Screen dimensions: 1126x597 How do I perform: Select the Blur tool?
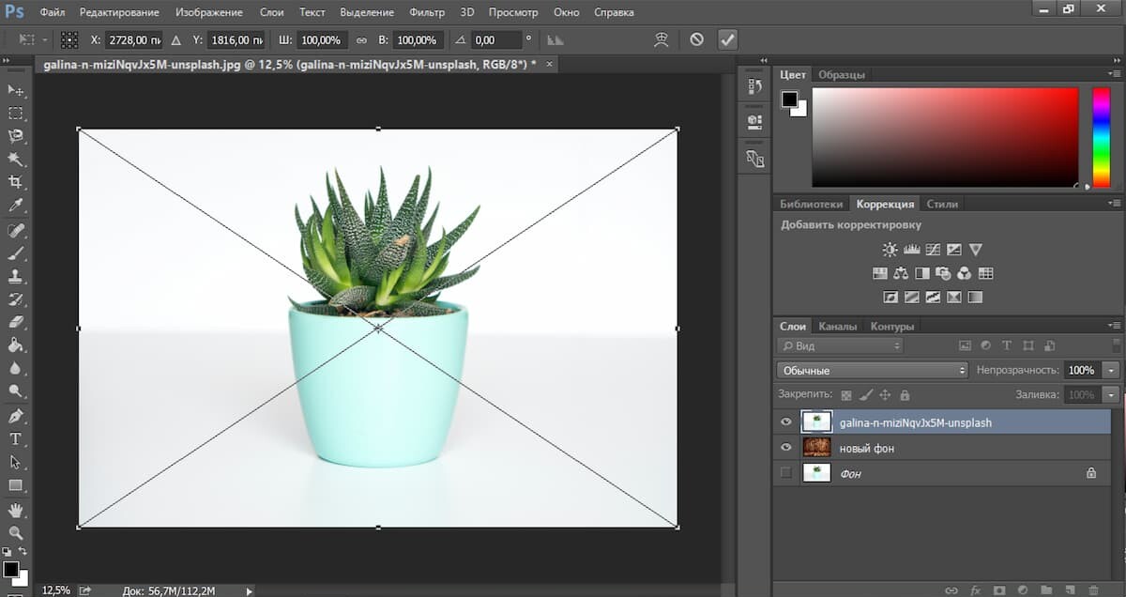[x=16, y=369]
